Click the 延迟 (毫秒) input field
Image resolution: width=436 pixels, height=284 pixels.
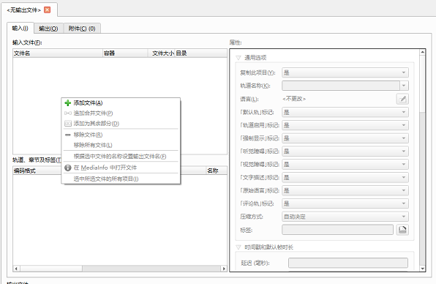coord(348,263)
